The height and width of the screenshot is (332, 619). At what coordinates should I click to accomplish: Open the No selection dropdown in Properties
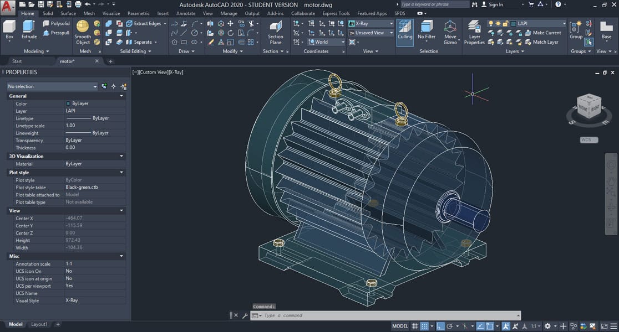(52, 86)
